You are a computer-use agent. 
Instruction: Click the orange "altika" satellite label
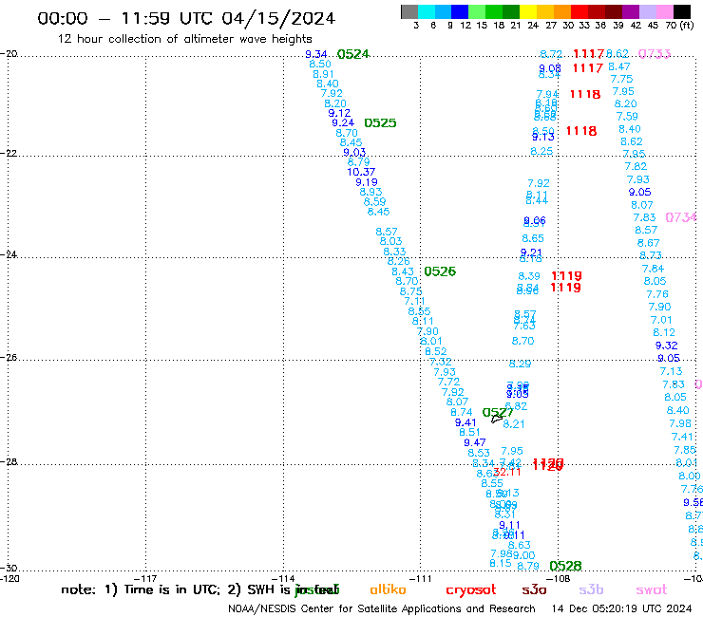point(388,589)
